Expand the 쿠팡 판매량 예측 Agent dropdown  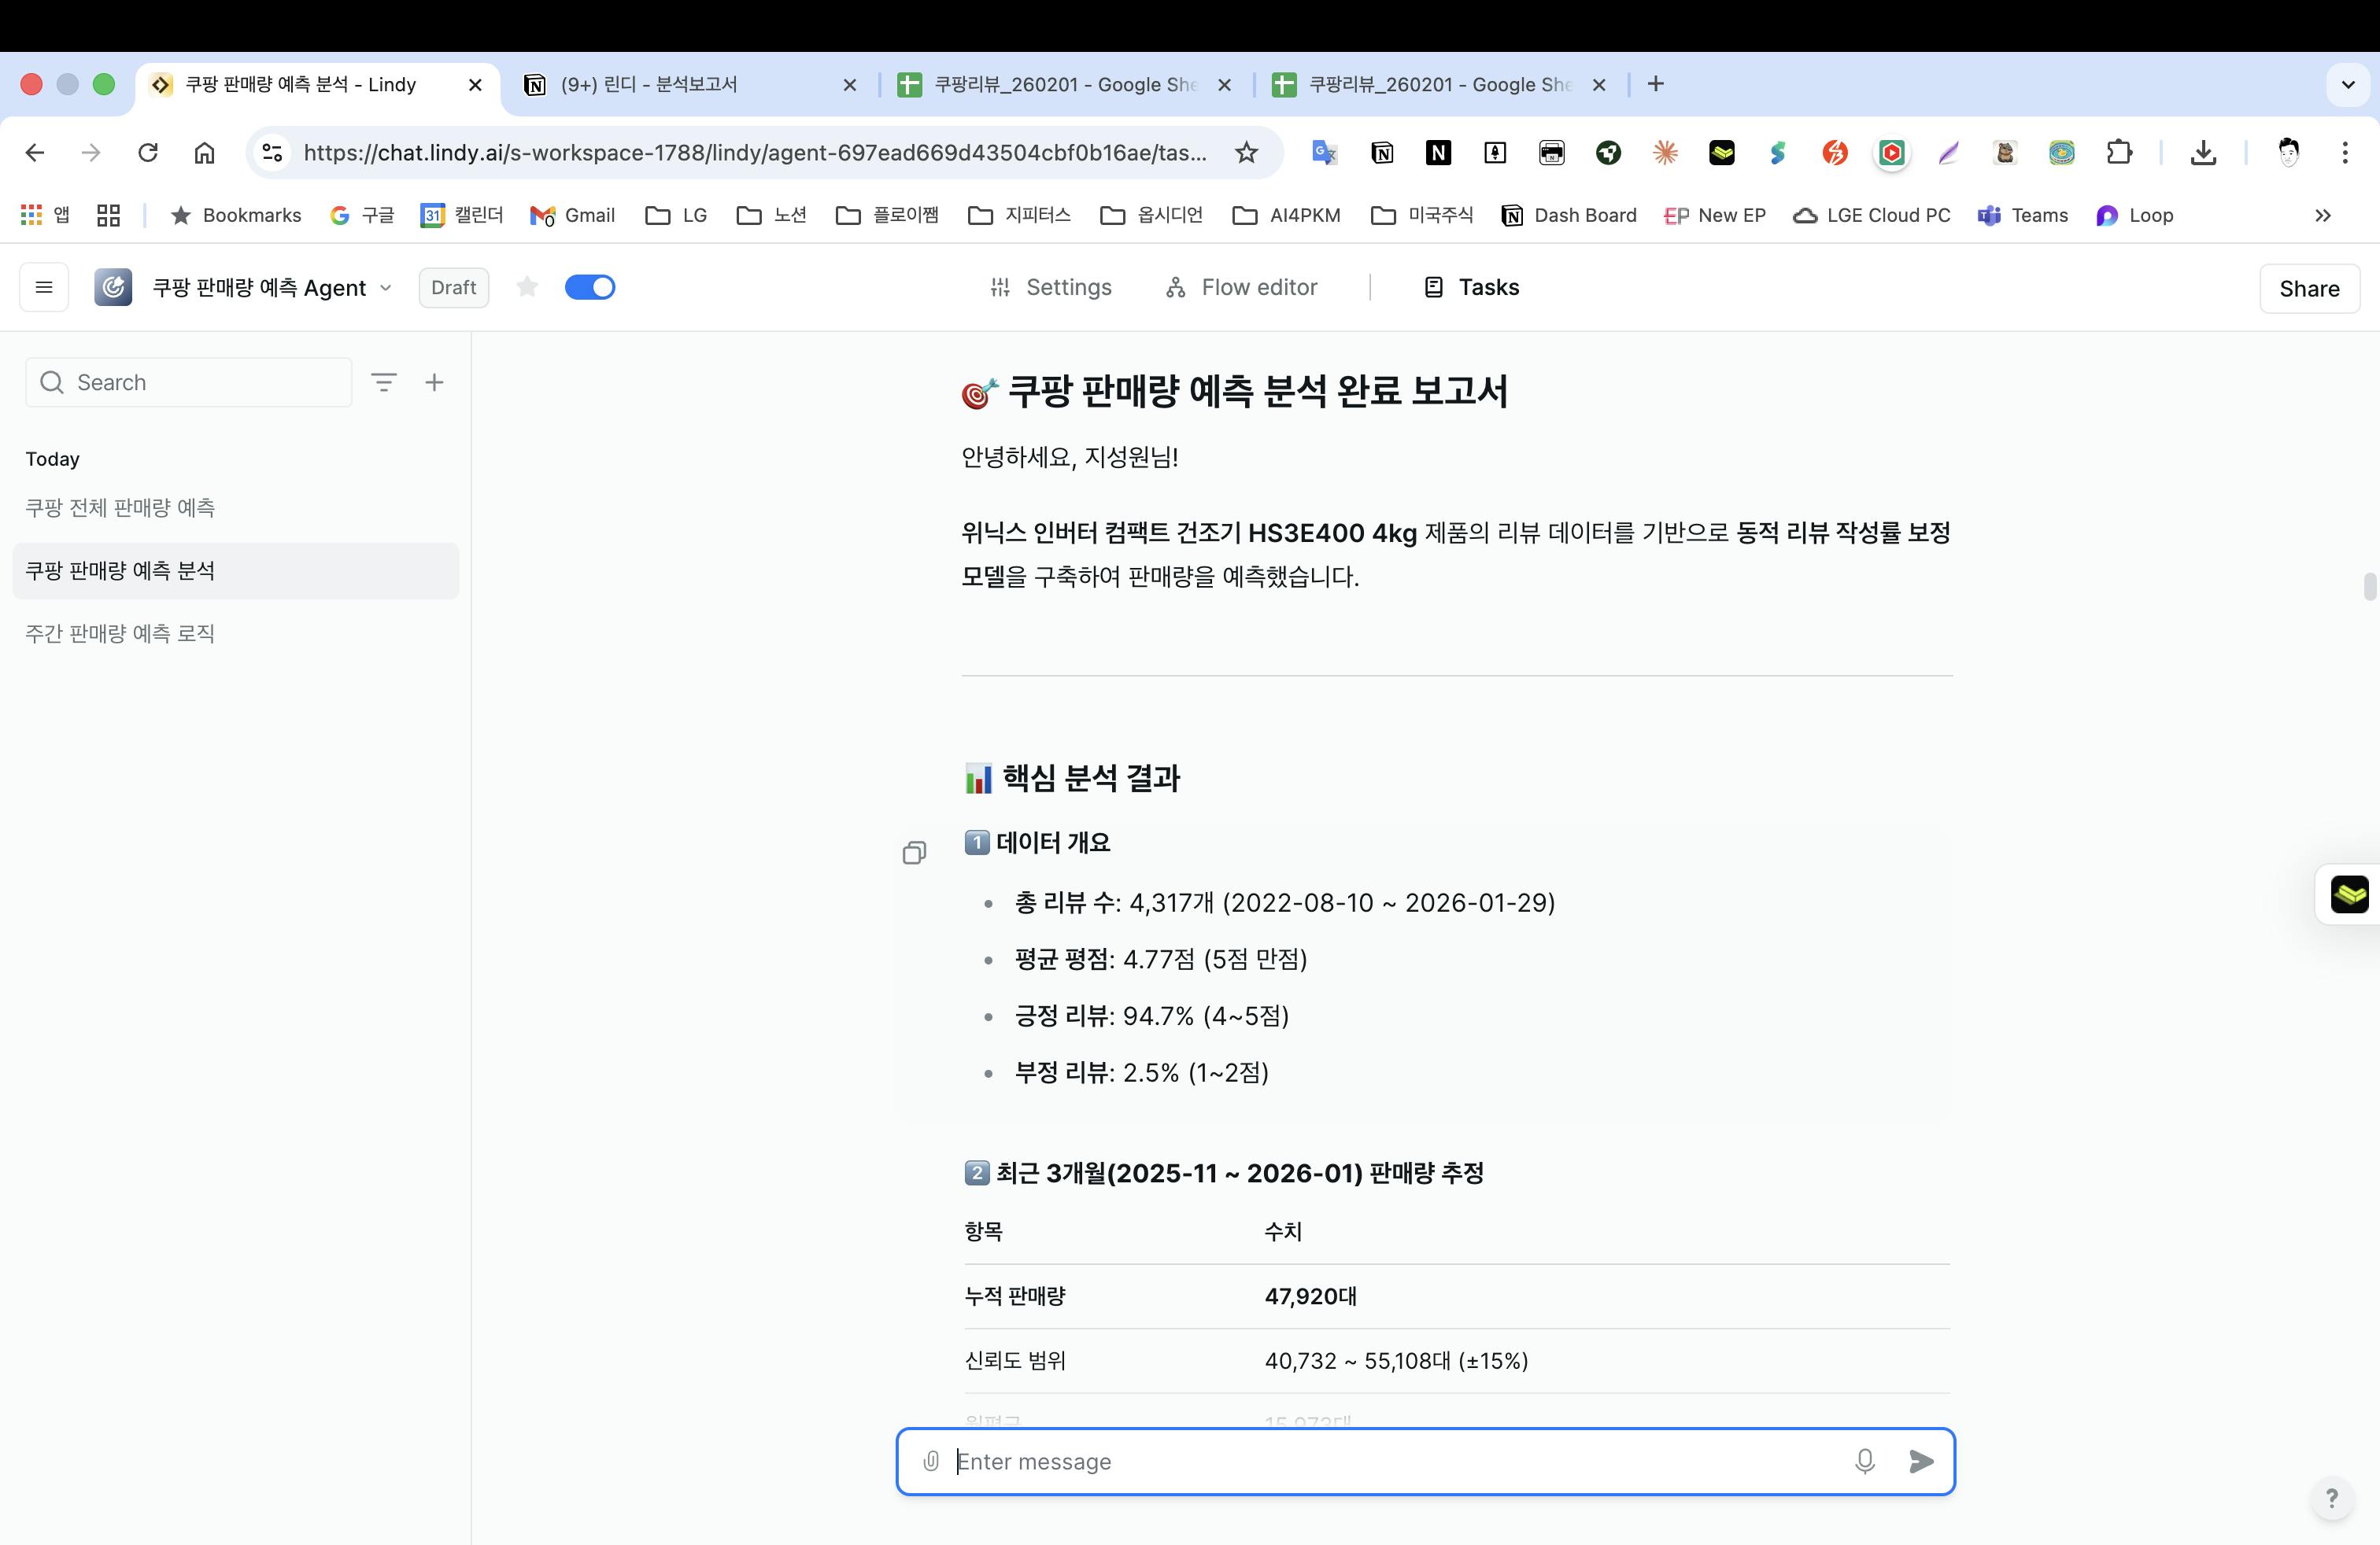click(386, 288)
